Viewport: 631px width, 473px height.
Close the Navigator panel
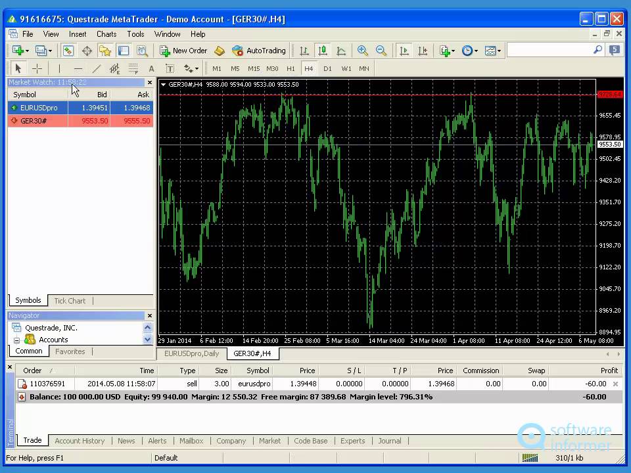coord(150,316)
